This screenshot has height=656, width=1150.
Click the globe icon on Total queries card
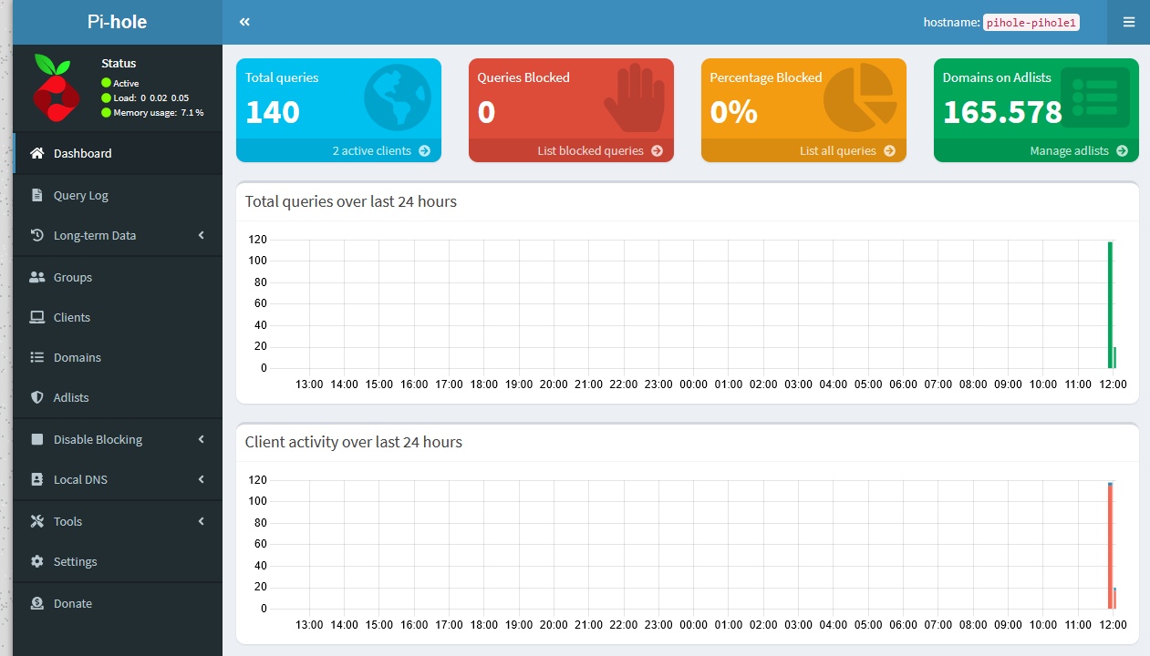(397, 98)
